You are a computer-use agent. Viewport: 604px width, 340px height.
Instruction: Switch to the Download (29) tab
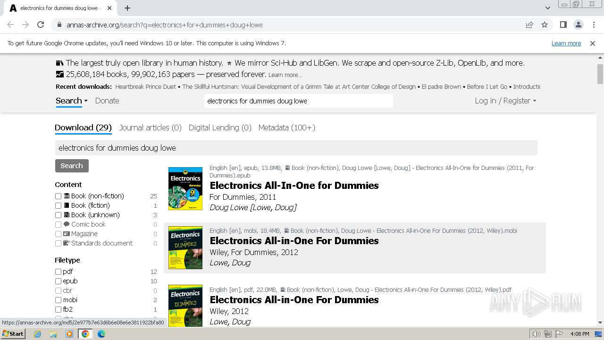[83, 127]
